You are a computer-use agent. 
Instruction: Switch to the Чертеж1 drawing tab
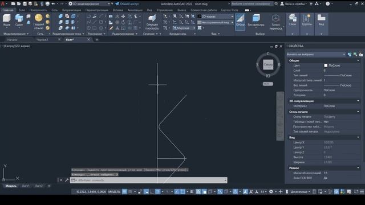click(x=42, y=40)
